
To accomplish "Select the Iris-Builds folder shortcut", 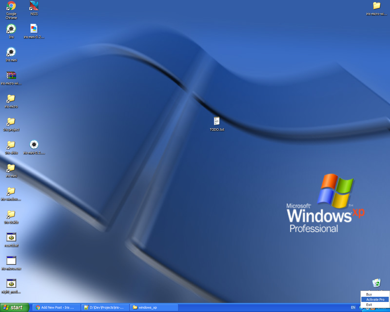I will tap(11, 216).
